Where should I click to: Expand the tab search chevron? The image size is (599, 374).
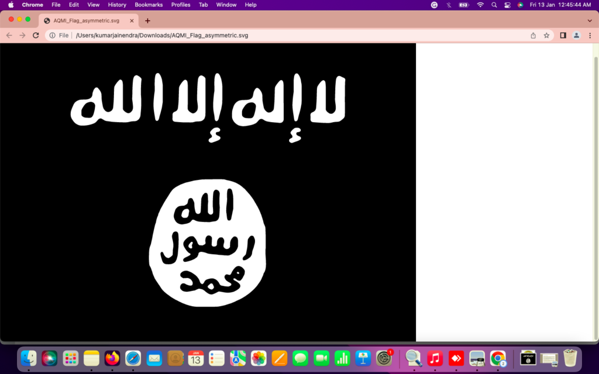pyautogui.click(x=589, y=20)
